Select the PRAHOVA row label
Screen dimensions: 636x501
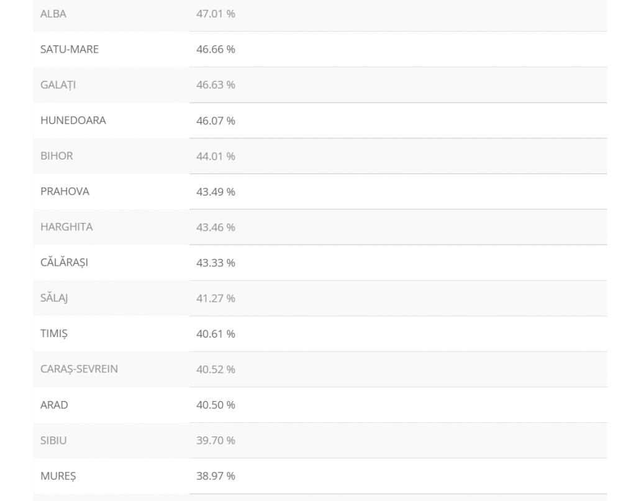coord(65,191)
